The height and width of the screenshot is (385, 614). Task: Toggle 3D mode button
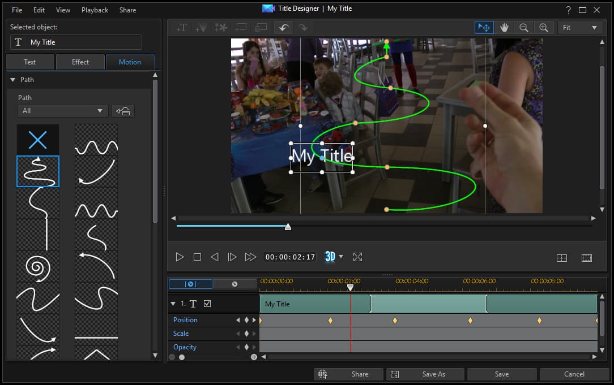(330, 257)
